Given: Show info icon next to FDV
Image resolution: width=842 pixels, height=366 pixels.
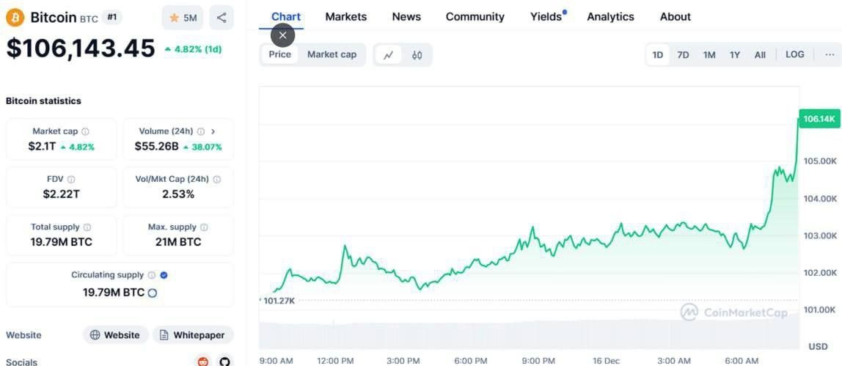Looking at the screenshot, I should coord(71,179).
